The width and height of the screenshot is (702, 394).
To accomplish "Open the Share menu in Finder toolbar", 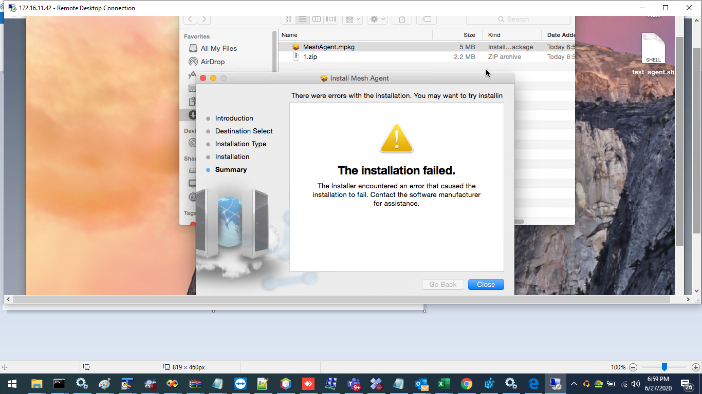I will [401, 19].
